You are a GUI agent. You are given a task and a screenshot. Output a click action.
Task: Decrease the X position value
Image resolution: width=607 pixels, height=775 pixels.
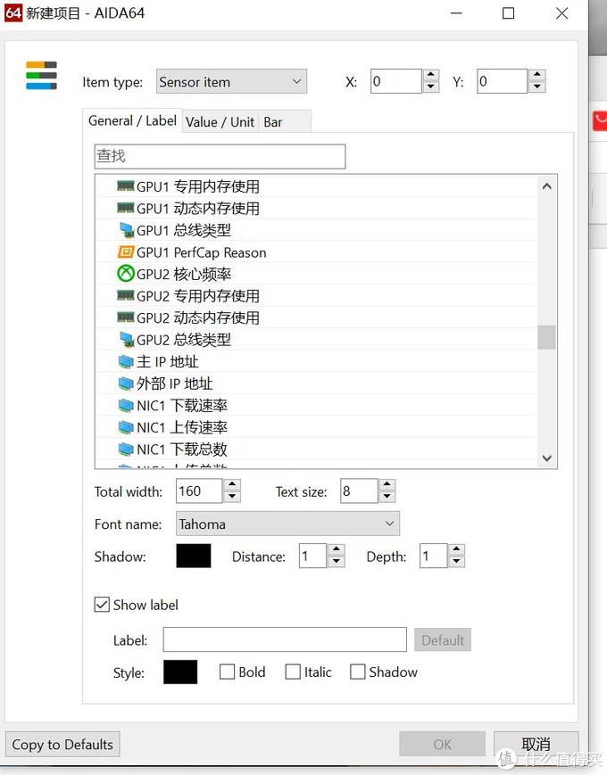[431, 87]
